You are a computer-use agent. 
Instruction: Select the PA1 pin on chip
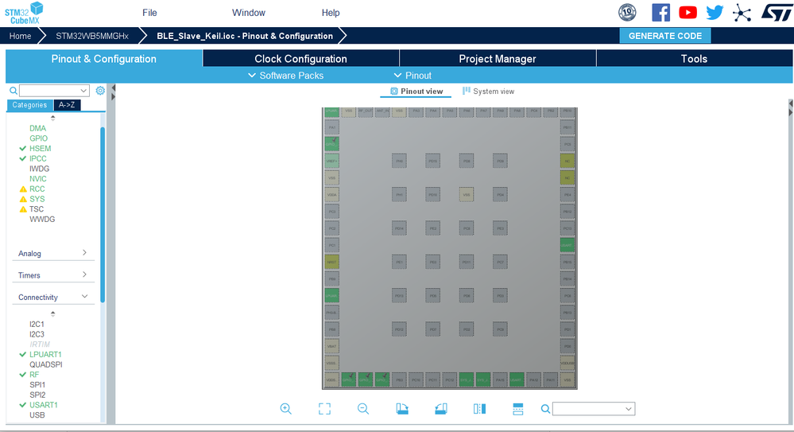(331, 127)
